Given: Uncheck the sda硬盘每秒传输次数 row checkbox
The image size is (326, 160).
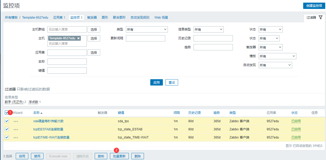Looking at the screenshot, I should pos(7,121).
